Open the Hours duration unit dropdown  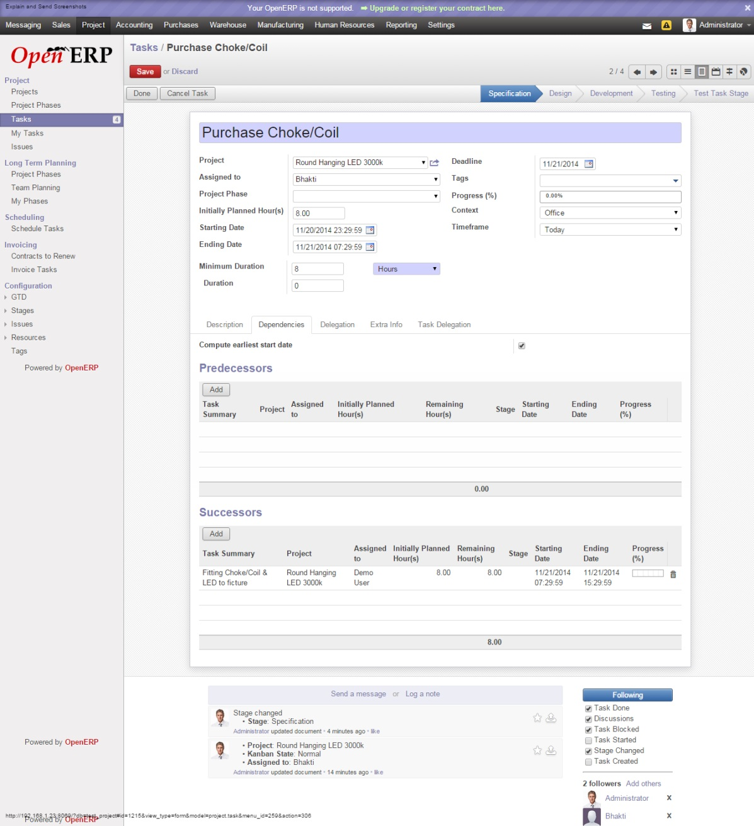[x=434, y=268]
